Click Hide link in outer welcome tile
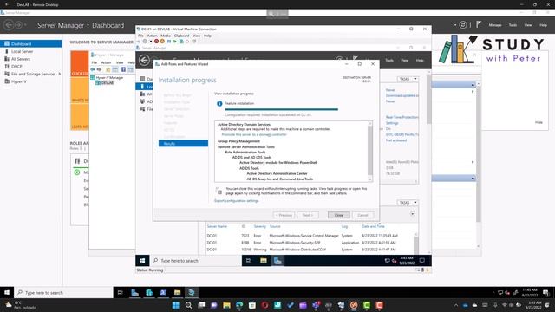The height and width of the screenshot is (312, 555). (539, 122)
